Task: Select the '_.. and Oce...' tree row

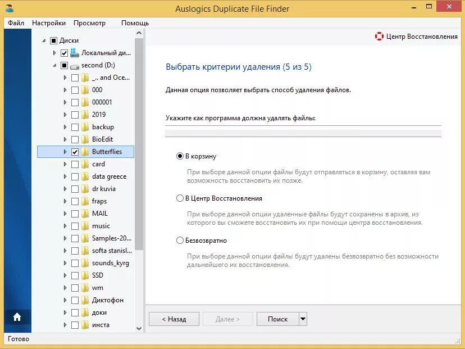Action: coord(85,78)
